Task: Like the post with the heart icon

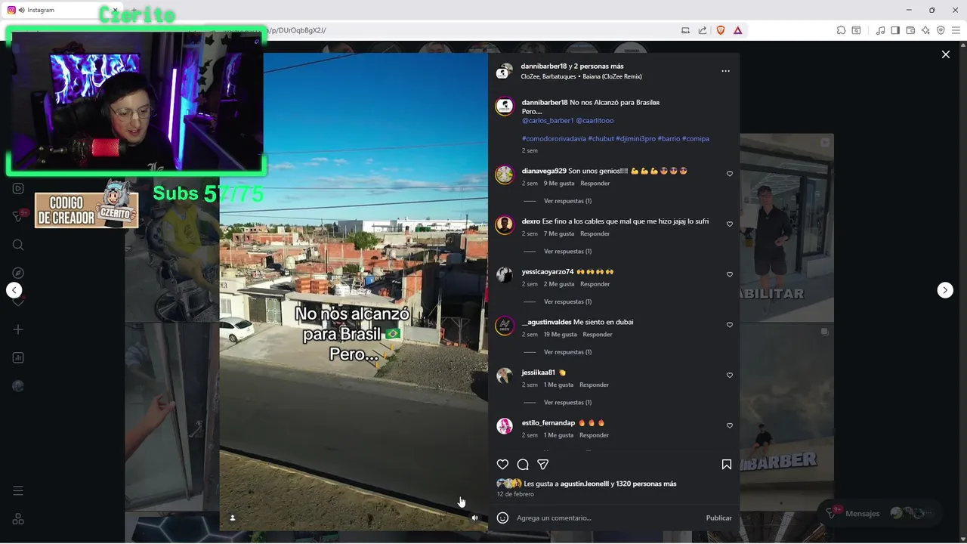Action: coord(502,465)
